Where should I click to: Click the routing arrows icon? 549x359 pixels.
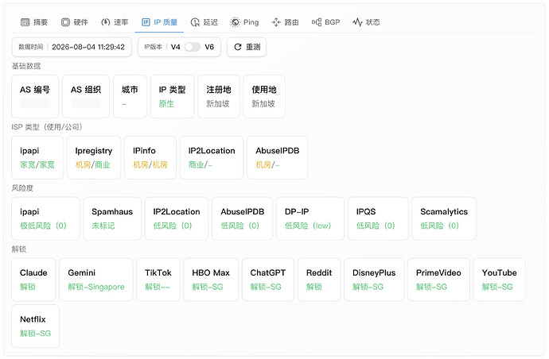(276, 22)
